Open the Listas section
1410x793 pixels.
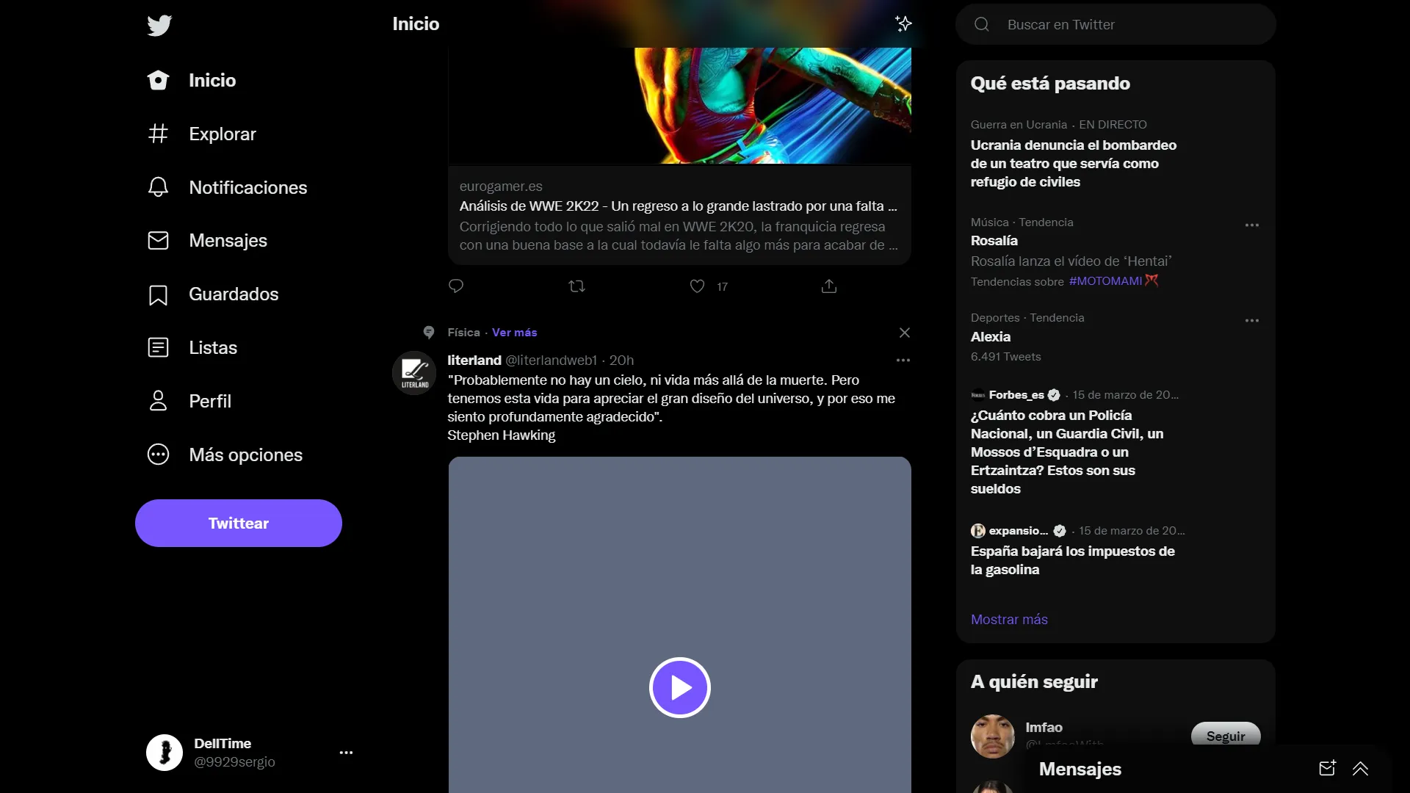[213, 347]
